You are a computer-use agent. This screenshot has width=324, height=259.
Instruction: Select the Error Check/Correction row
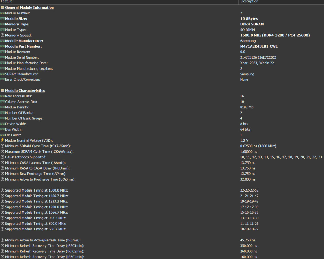click(x=23, y=80)
